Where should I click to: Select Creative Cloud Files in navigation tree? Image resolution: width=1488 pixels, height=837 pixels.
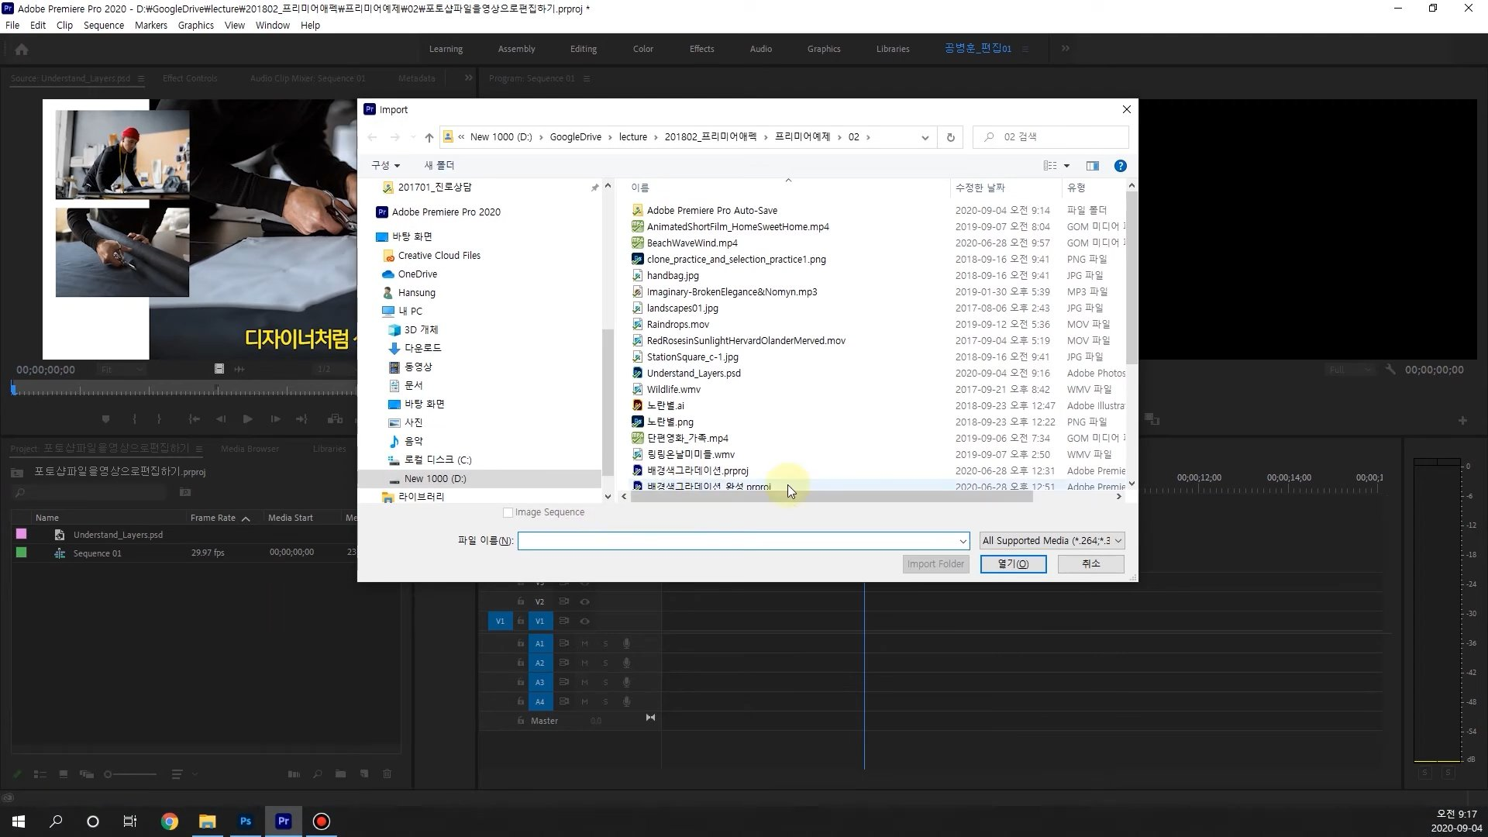(439, 256)
